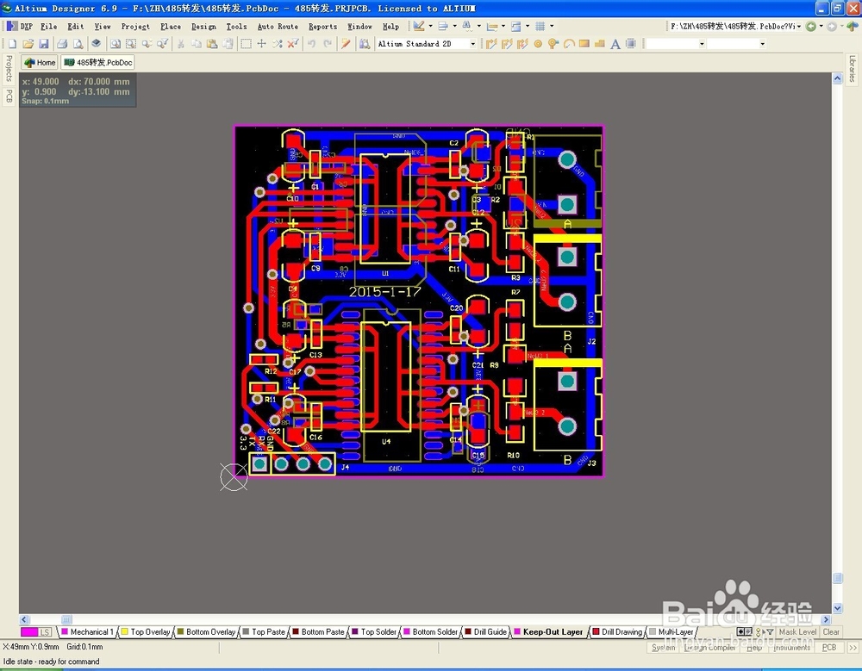Click the Keep-Out Layer color swatch
This screenshot has height=671, width=862.
(x=516, y=632)
